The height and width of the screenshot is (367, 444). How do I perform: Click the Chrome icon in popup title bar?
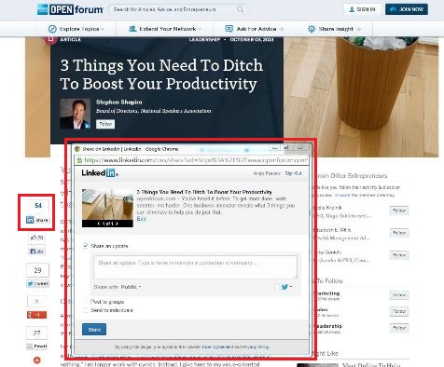click(x=77, y=149)
